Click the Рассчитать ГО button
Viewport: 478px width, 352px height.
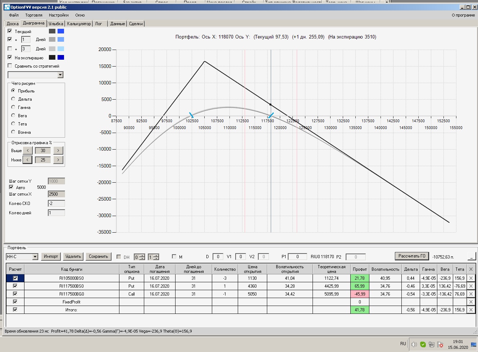click(412, 256)
